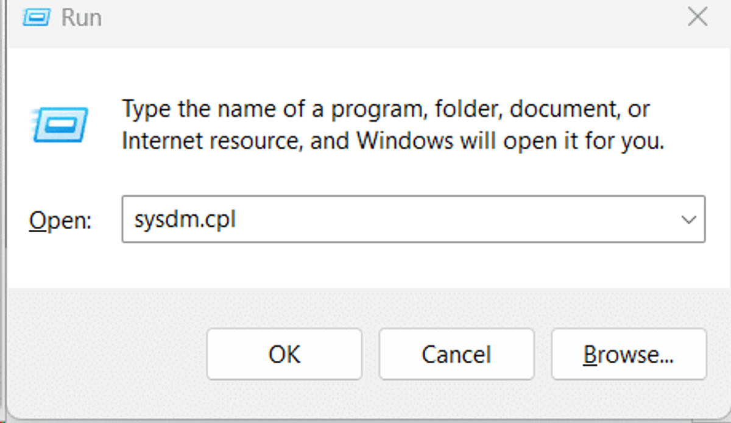Image resolution: width=731 pixels, height=423 pixels.
Task: Click inside the sysdm.cpl text field
Action: pyautogui.click(x=399, y=219)
